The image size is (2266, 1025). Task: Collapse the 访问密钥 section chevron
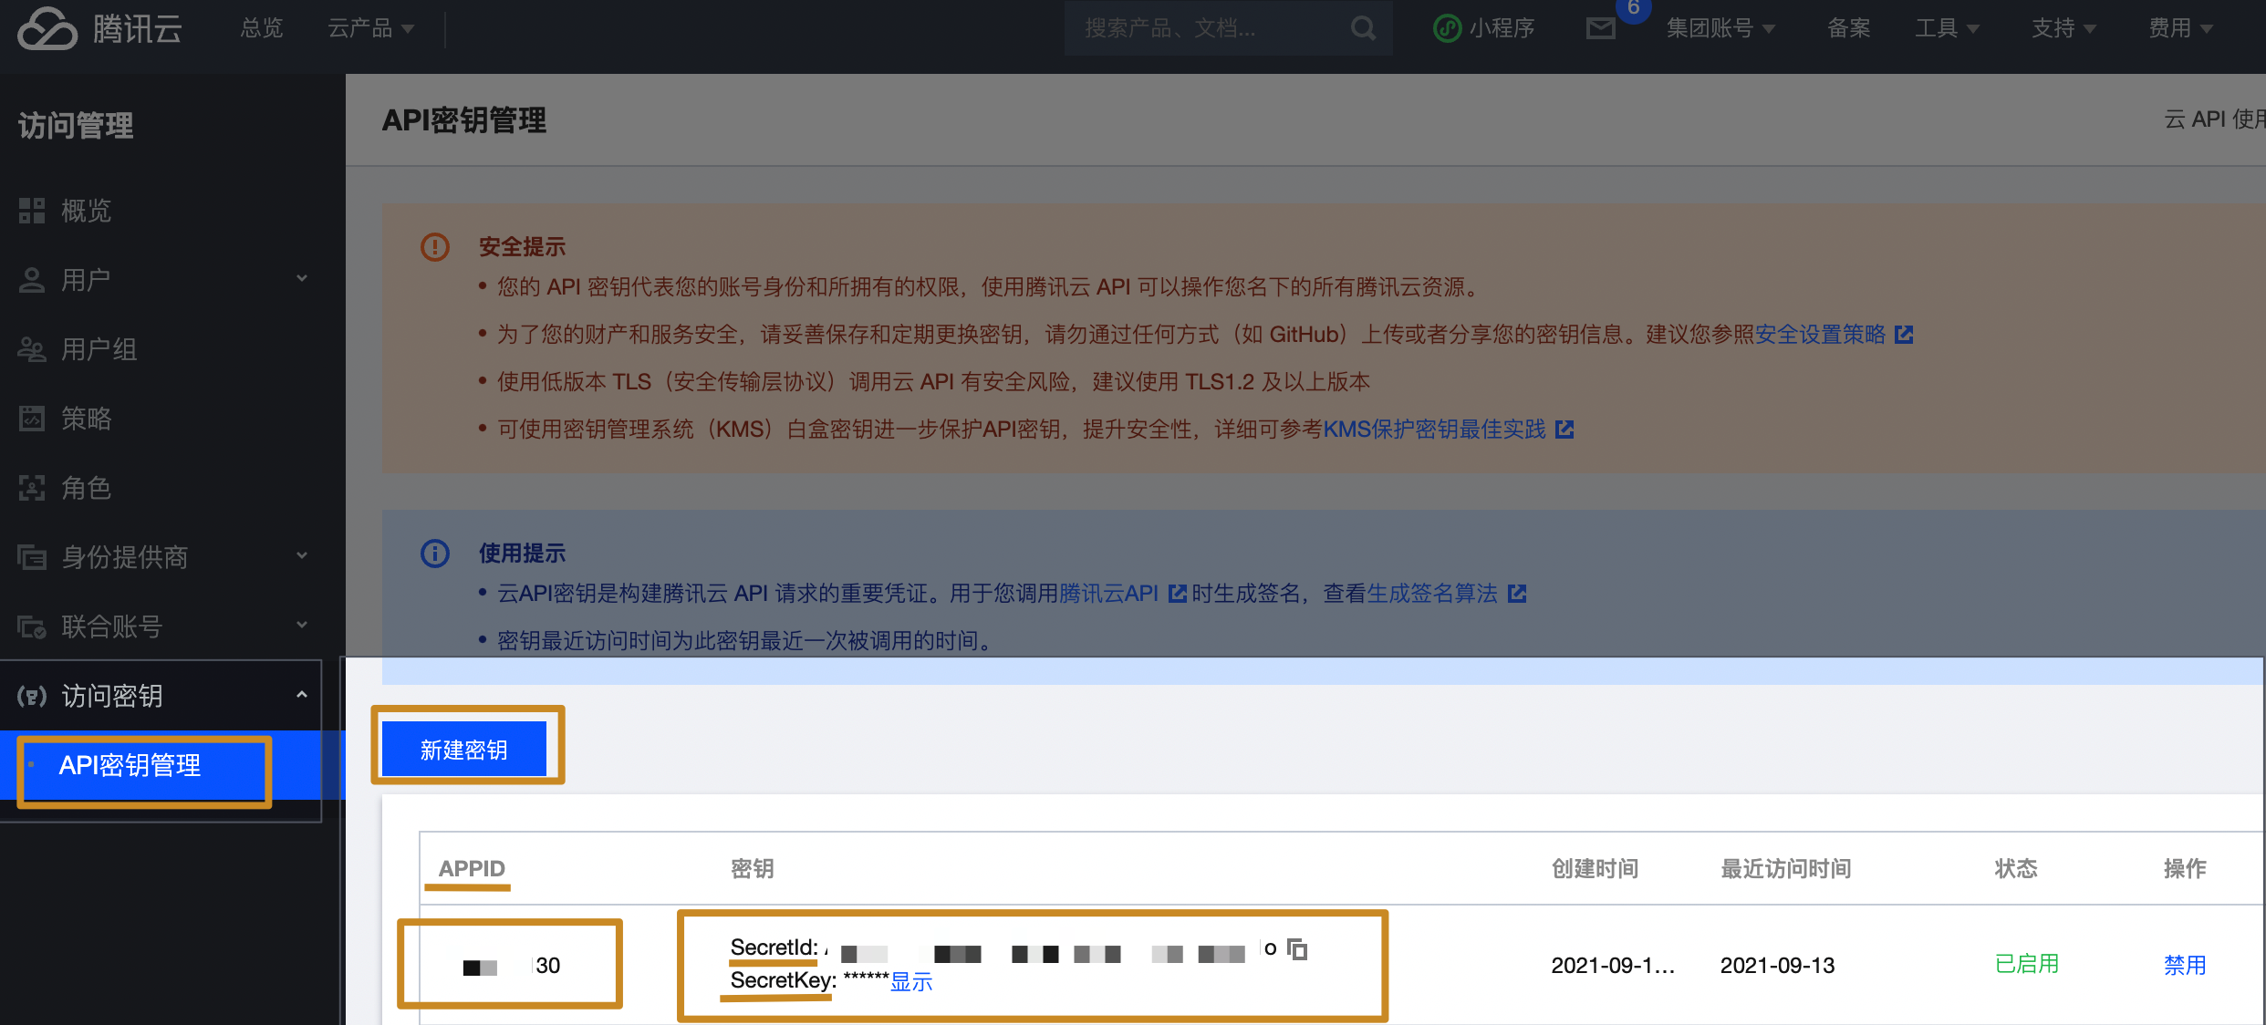click(x=302, y=695)
